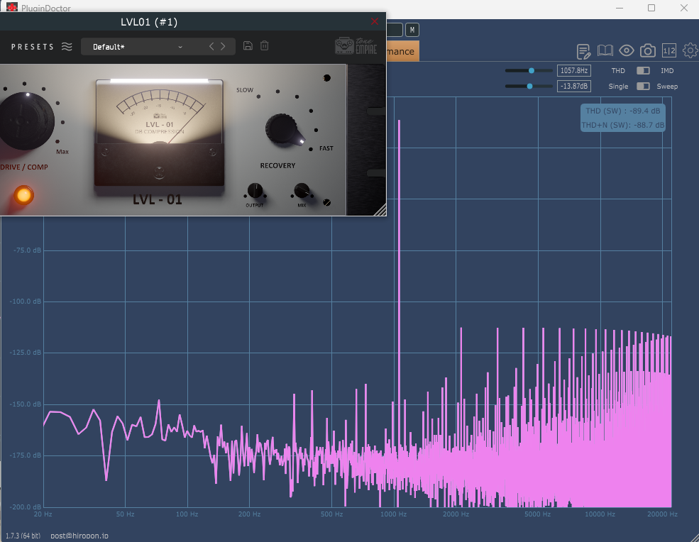Viewport: 699px width, 542px height.
Task: Select the Performance tab
Action: tap(402, 51)
